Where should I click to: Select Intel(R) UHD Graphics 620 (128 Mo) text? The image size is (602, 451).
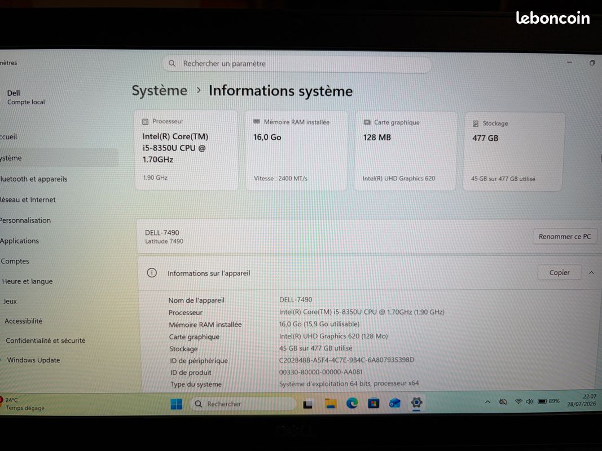(333, 336)
